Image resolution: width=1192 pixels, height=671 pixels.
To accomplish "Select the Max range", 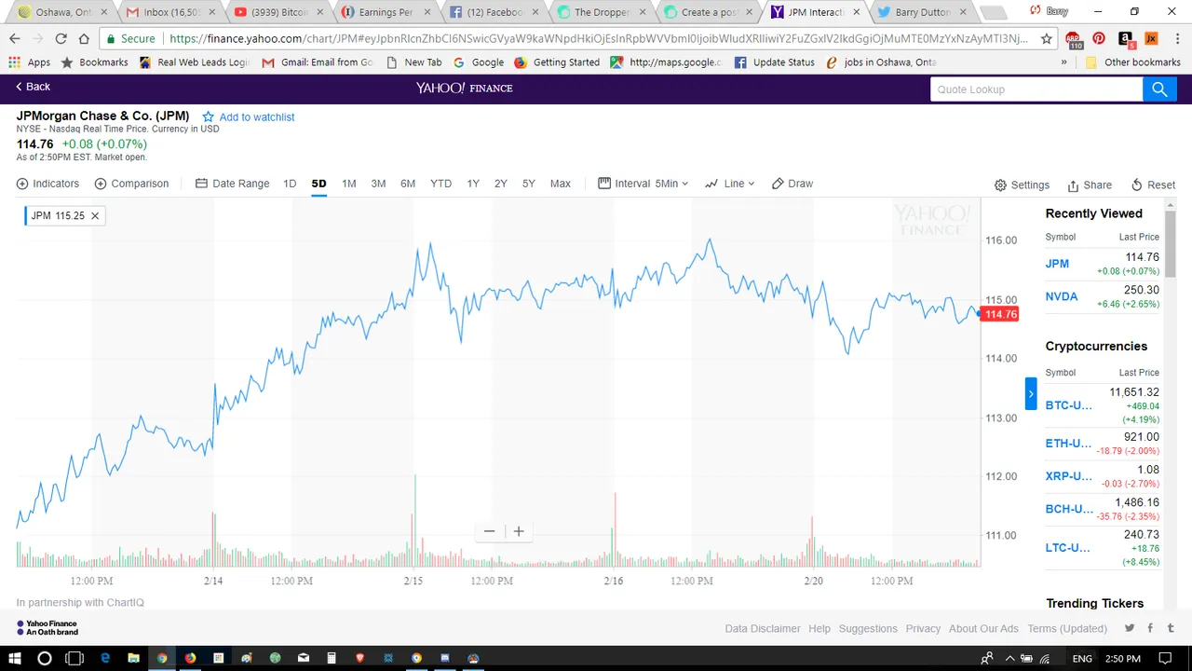I will pyautogui.click(x=560, y=184).
